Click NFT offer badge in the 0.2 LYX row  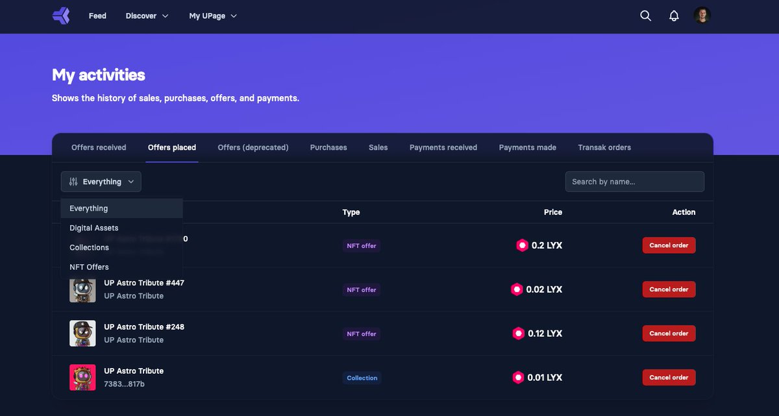(362, 246)
